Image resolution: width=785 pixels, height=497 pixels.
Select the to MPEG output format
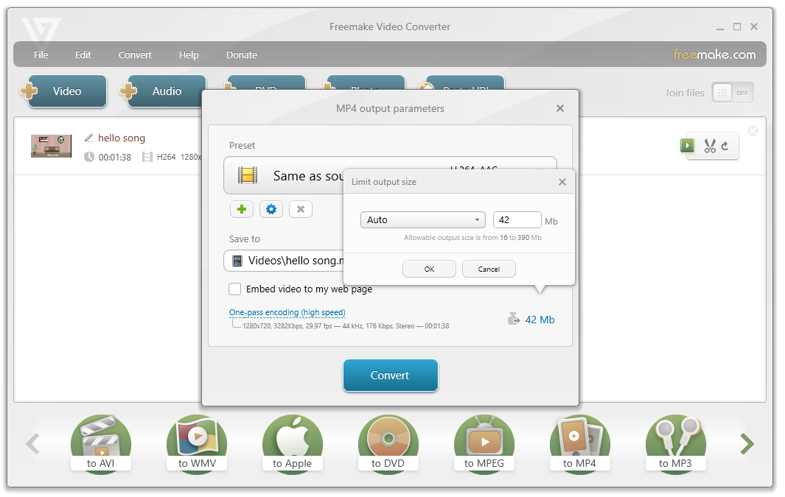click(x=484, y=443)
